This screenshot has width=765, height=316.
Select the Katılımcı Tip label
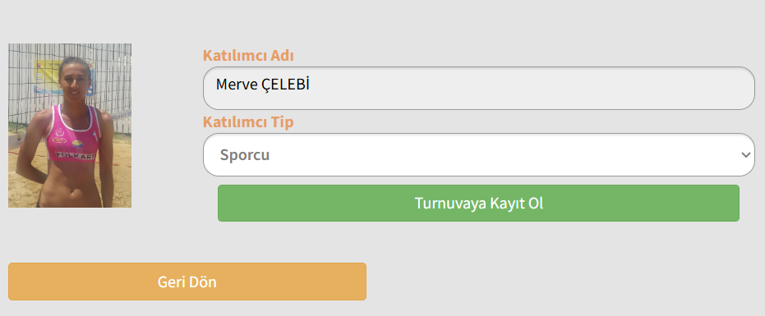(248, 122)
